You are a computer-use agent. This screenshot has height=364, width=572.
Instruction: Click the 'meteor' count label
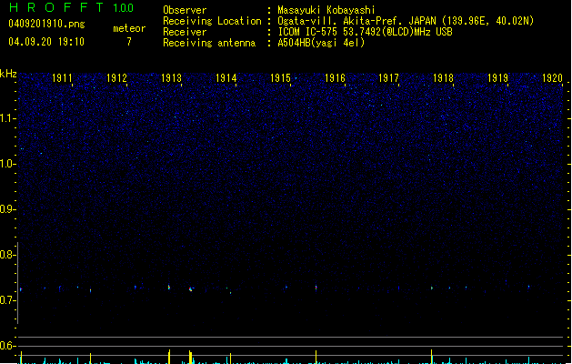[129, 28]
